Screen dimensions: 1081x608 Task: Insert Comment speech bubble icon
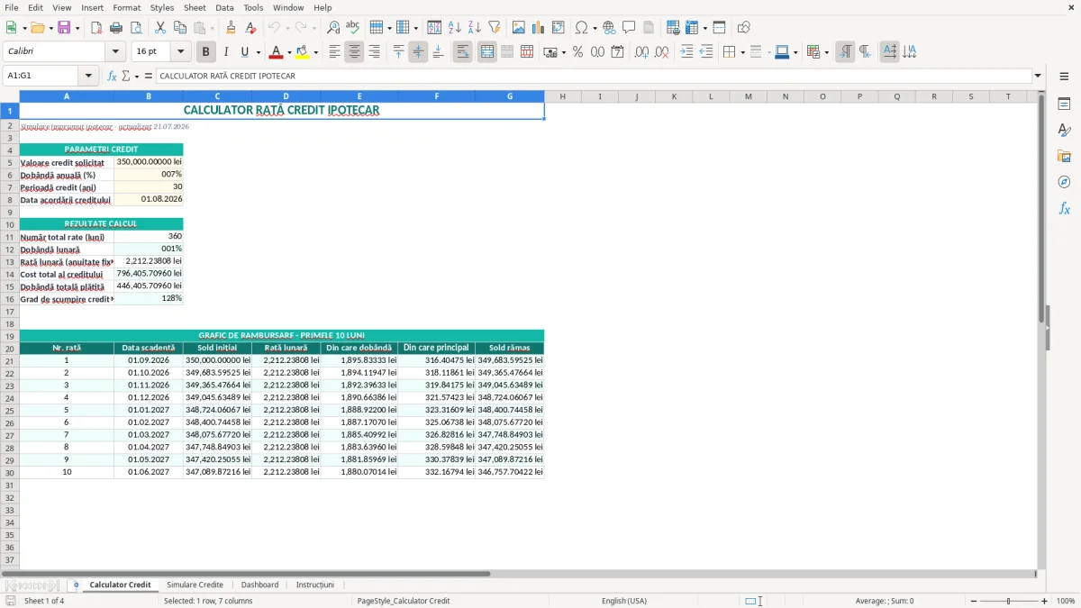pos(629,28)
